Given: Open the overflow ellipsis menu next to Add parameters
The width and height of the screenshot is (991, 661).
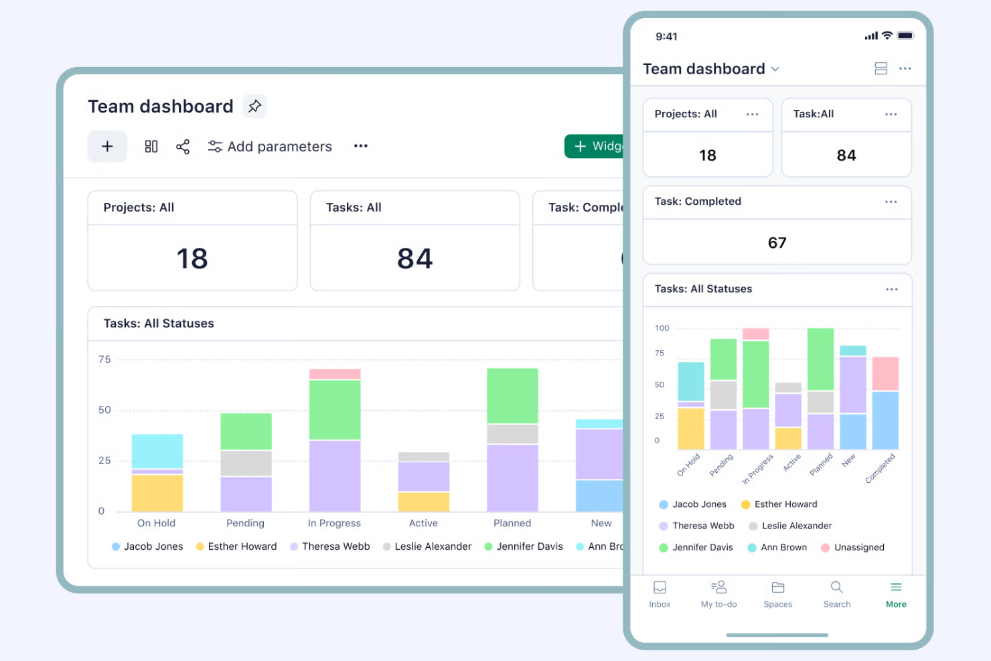Looking at the screenshot, I should (361, 146).
